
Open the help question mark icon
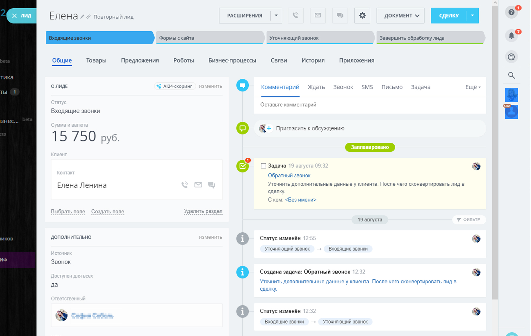pyautogui.click(x=511, y=13)
